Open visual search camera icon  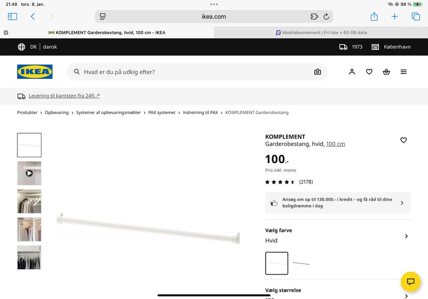tap(317, 72)
